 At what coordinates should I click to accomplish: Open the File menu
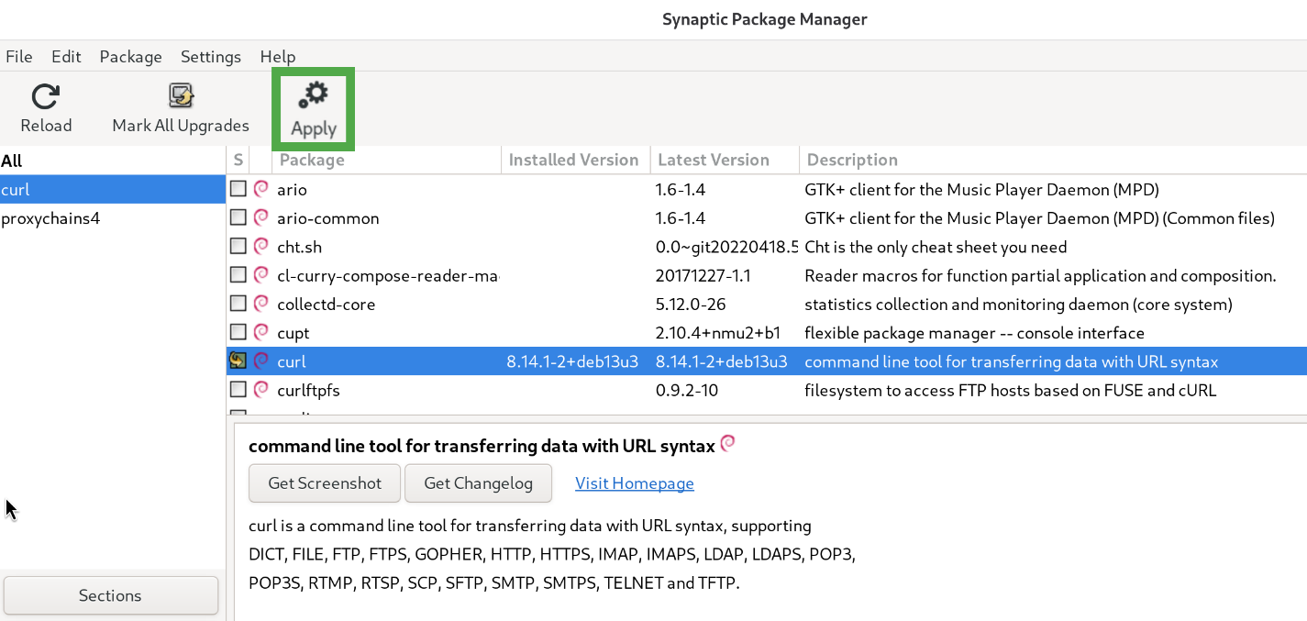click(19, 56)
